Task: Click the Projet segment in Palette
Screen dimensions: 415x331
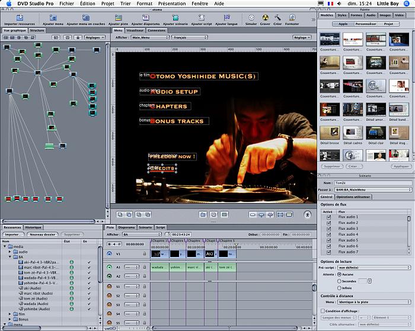Action: [x=388, y=24]
